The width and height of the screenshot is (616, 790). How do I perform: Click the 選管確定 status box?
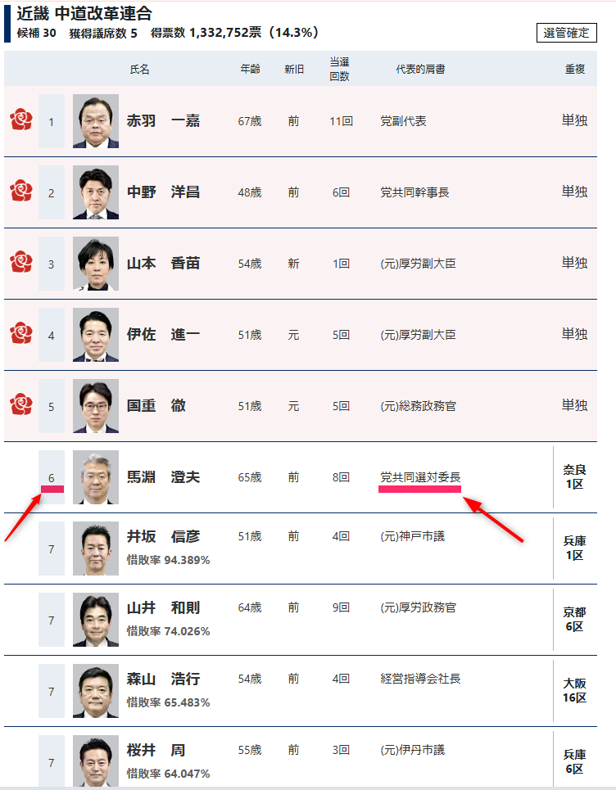[566, 34]
